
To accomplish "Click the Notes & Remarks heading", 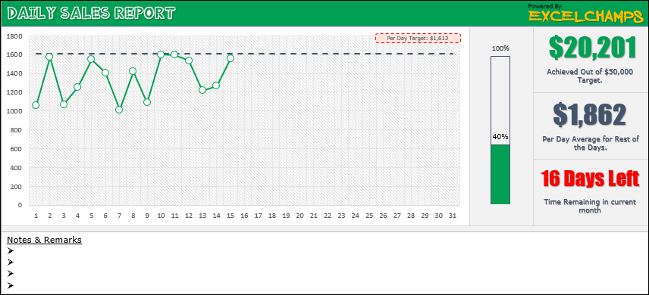I will click(x=44, y=240).
